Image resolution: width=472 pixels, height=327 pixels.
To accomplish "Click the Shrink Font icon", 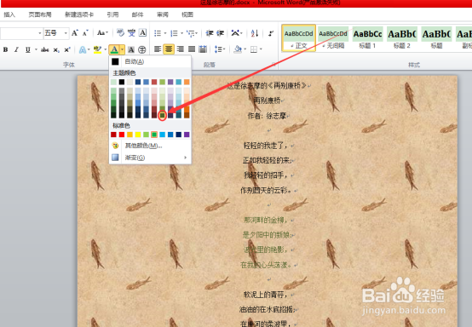I will pyautogui.click(x=85, y=33).
